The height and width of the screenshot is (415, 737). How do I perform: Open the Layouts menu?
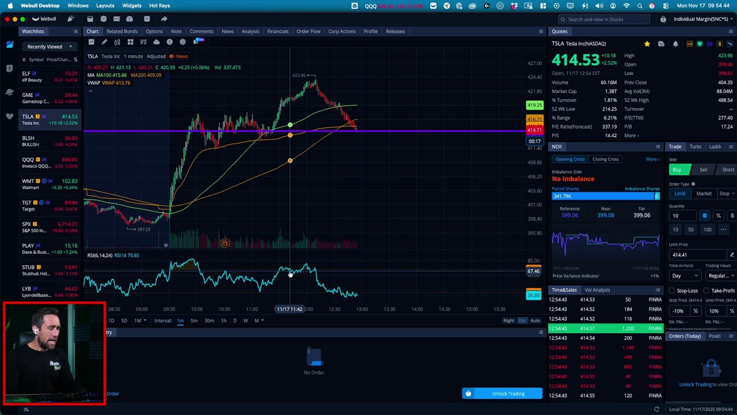tap(105, 6)
